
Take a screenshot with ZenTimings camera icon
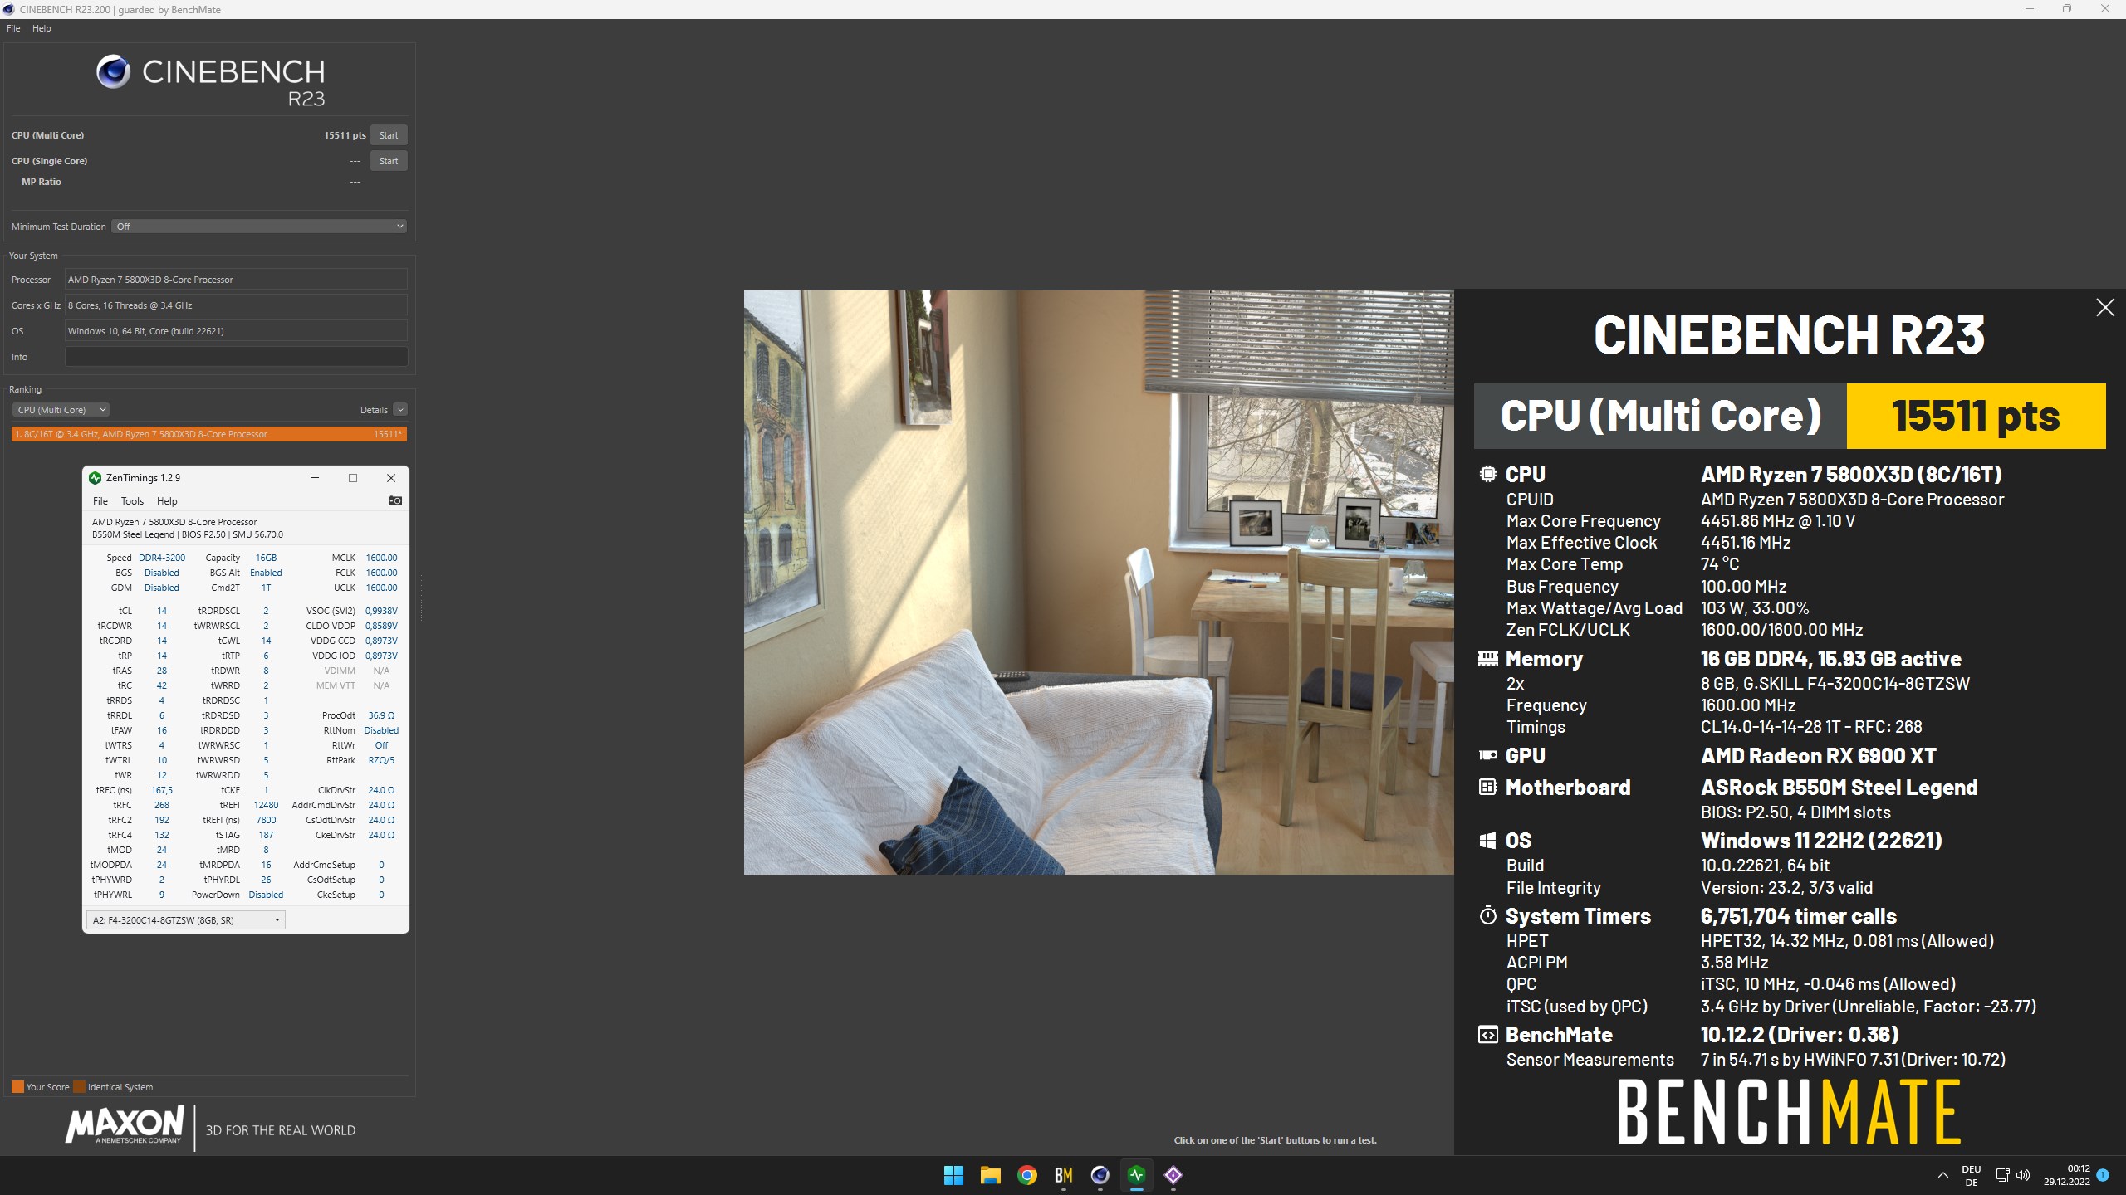(395, 500)
